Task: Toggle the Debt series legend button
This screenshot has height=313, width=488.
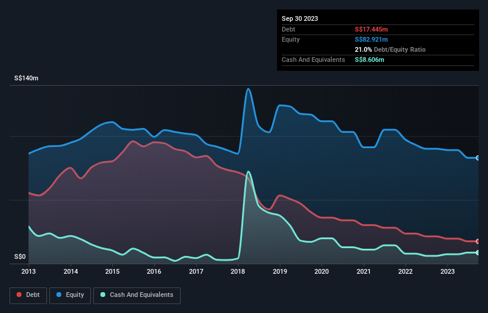Action: [x=29, y=295]
